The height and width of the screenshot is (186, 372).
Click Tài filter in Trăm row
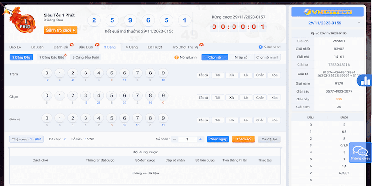tap(217, 75)
